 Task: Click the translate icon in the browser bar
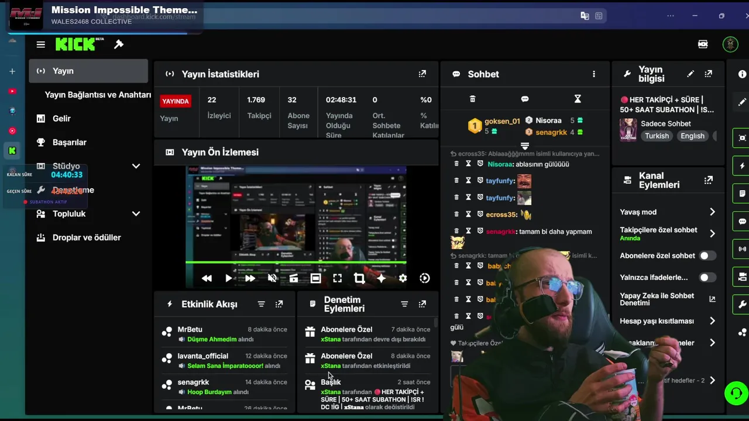point(585,16)
